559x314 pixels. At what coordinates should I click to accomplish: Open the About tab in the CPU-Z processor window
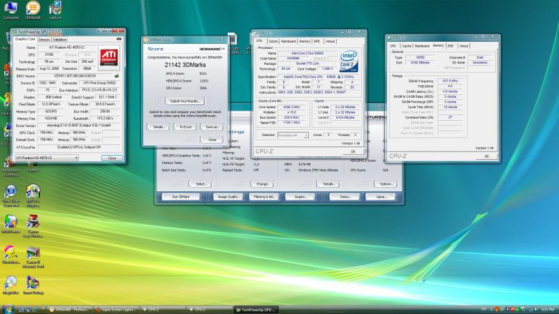pyautogui.click(x=331, y=41)
